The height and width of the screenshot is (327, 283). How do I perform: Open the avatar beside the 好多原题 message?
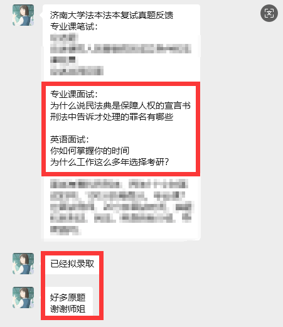point(23,298)
